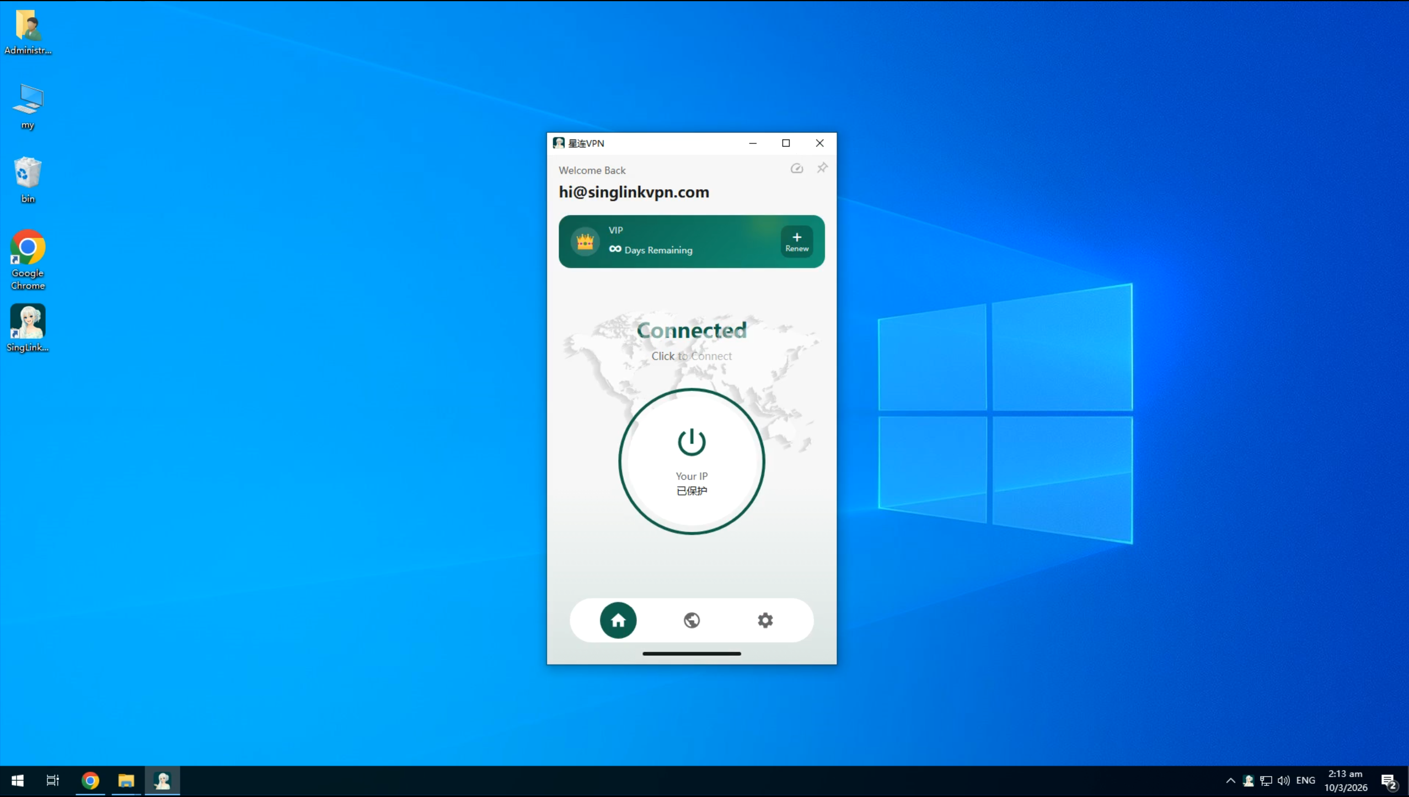
Task: Click the pin window icon
Action: click(822, 168)
